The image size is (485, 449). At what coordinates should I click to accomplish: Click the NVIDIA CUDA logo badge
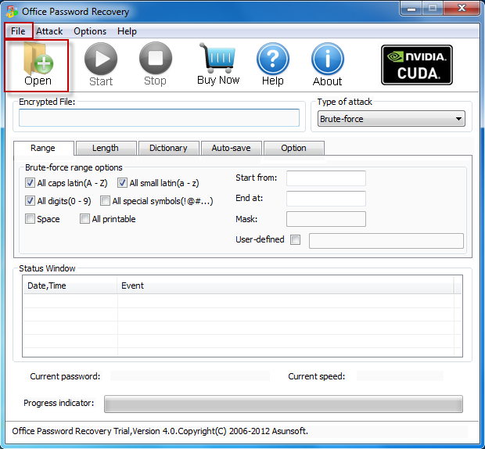click(417, 65)
